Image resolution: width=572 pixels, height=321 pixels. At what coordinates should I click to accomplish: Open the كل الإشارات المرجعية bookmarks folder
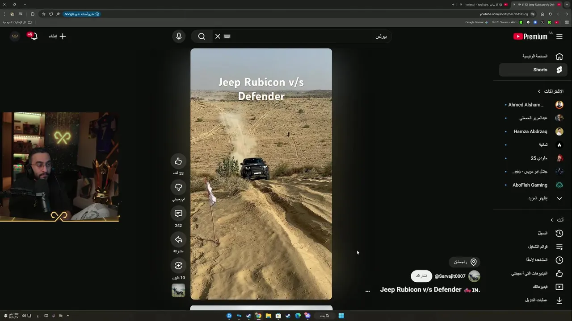point(17,22)
